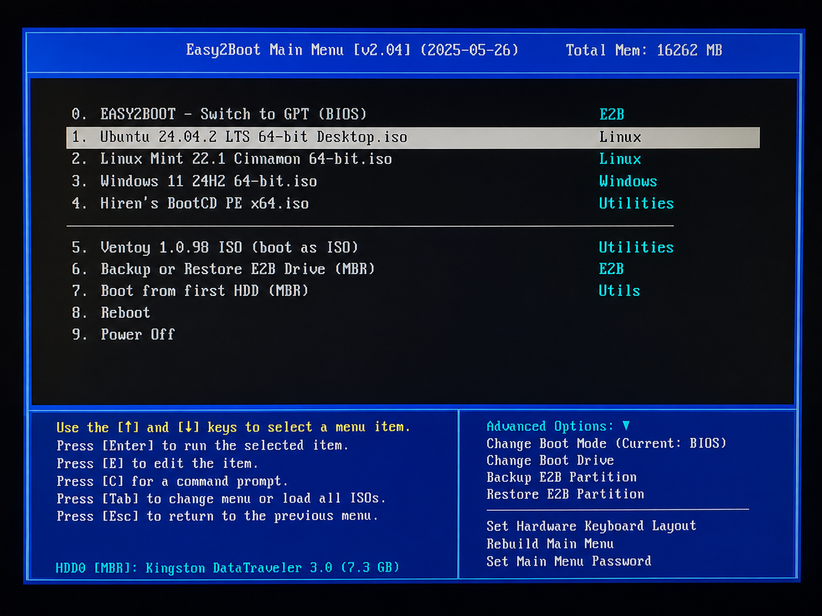Click the Utilities tag beside Ventoy
Viewport: 822px width, 616px height.
(x=636, y=247)
